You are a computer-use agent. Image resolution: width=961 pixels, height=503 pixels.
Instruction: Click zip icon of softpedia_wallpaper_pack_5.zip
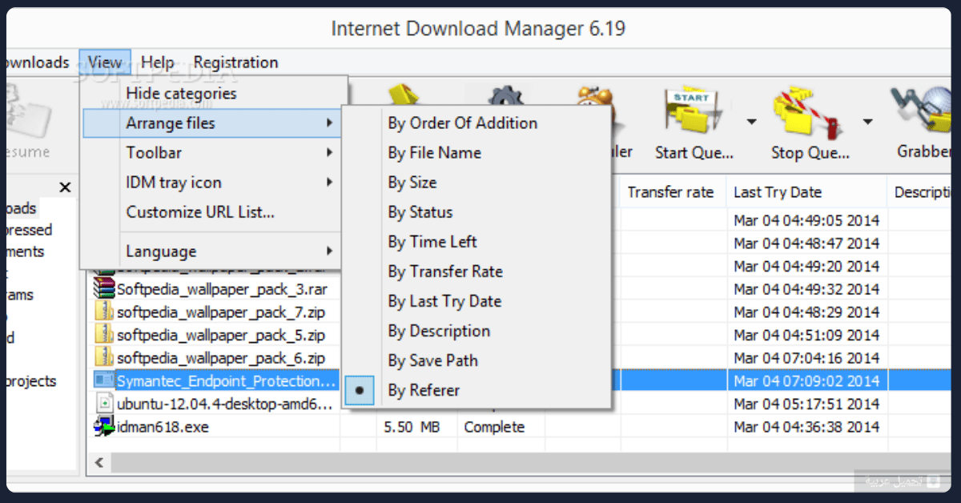pos(103,335)
